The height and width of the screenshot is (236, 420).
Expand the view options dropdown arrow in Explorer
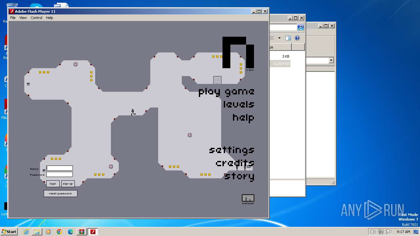tap(279, 38)
